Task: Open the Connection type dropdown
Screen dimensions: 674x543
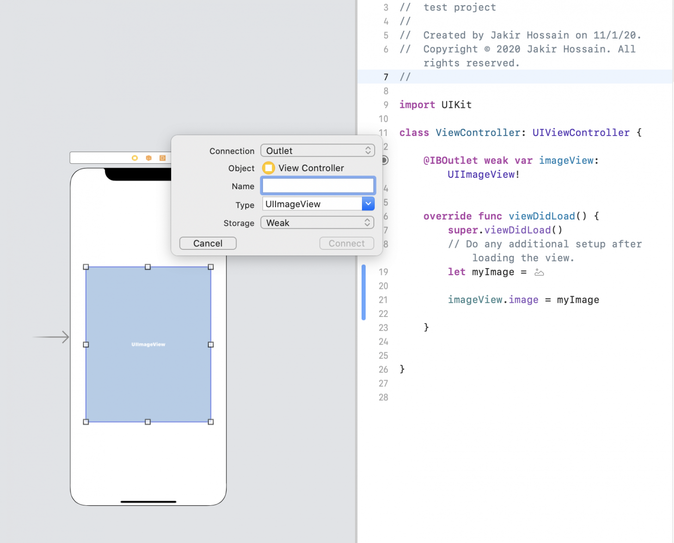Action: (x=317, y=151)
